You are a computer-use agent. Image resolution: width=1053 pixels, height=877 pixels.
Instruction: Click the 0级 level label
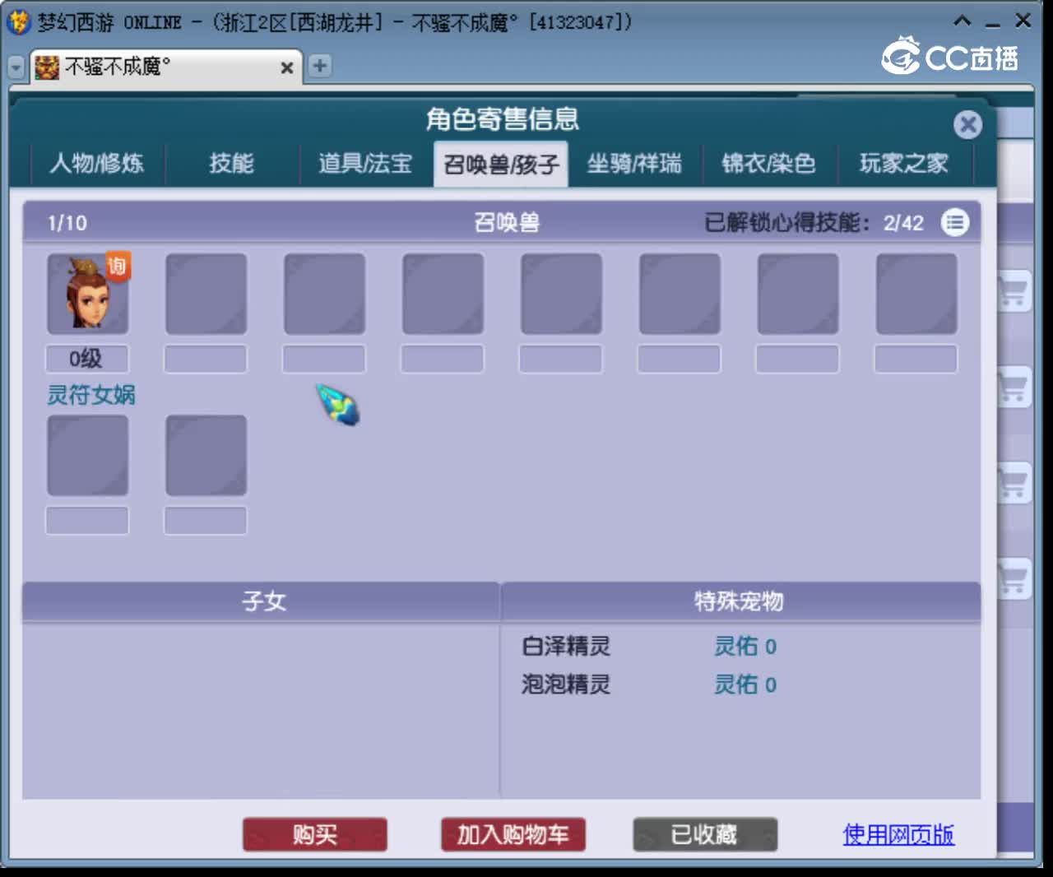(86, 359)
